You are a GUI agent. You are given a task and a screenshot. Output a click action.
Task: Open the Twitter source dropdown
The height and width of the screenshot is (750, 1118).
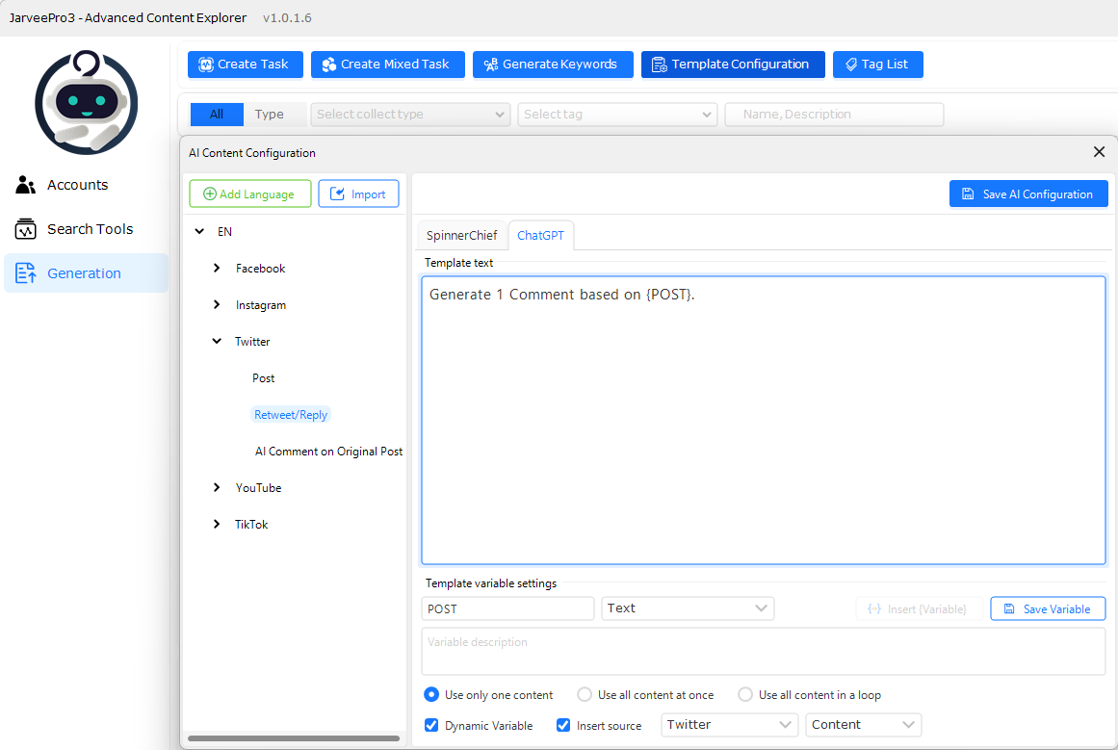point(729,725)
